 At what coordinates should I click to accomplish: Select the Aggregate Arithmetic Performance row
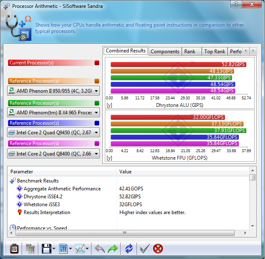128,188
